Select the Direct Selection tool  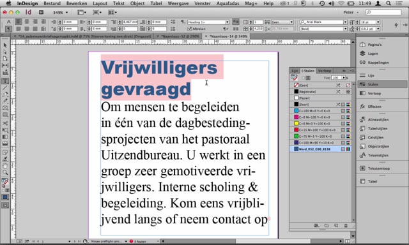5,52
